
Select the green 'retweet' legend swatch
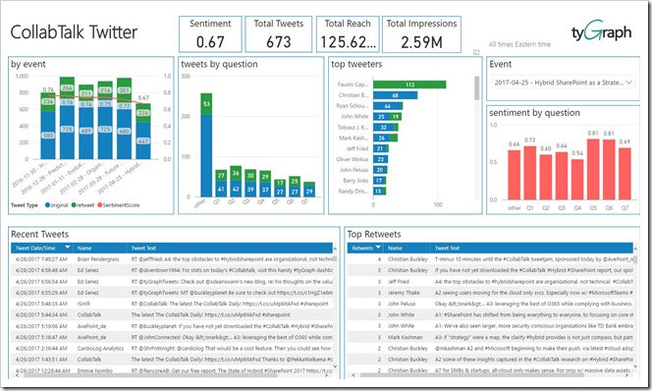pyautogui.click(x=74, y=205)
